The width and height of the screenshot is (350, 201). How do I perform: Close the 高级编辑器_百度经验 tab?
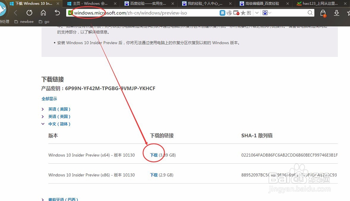pos(287,3)
